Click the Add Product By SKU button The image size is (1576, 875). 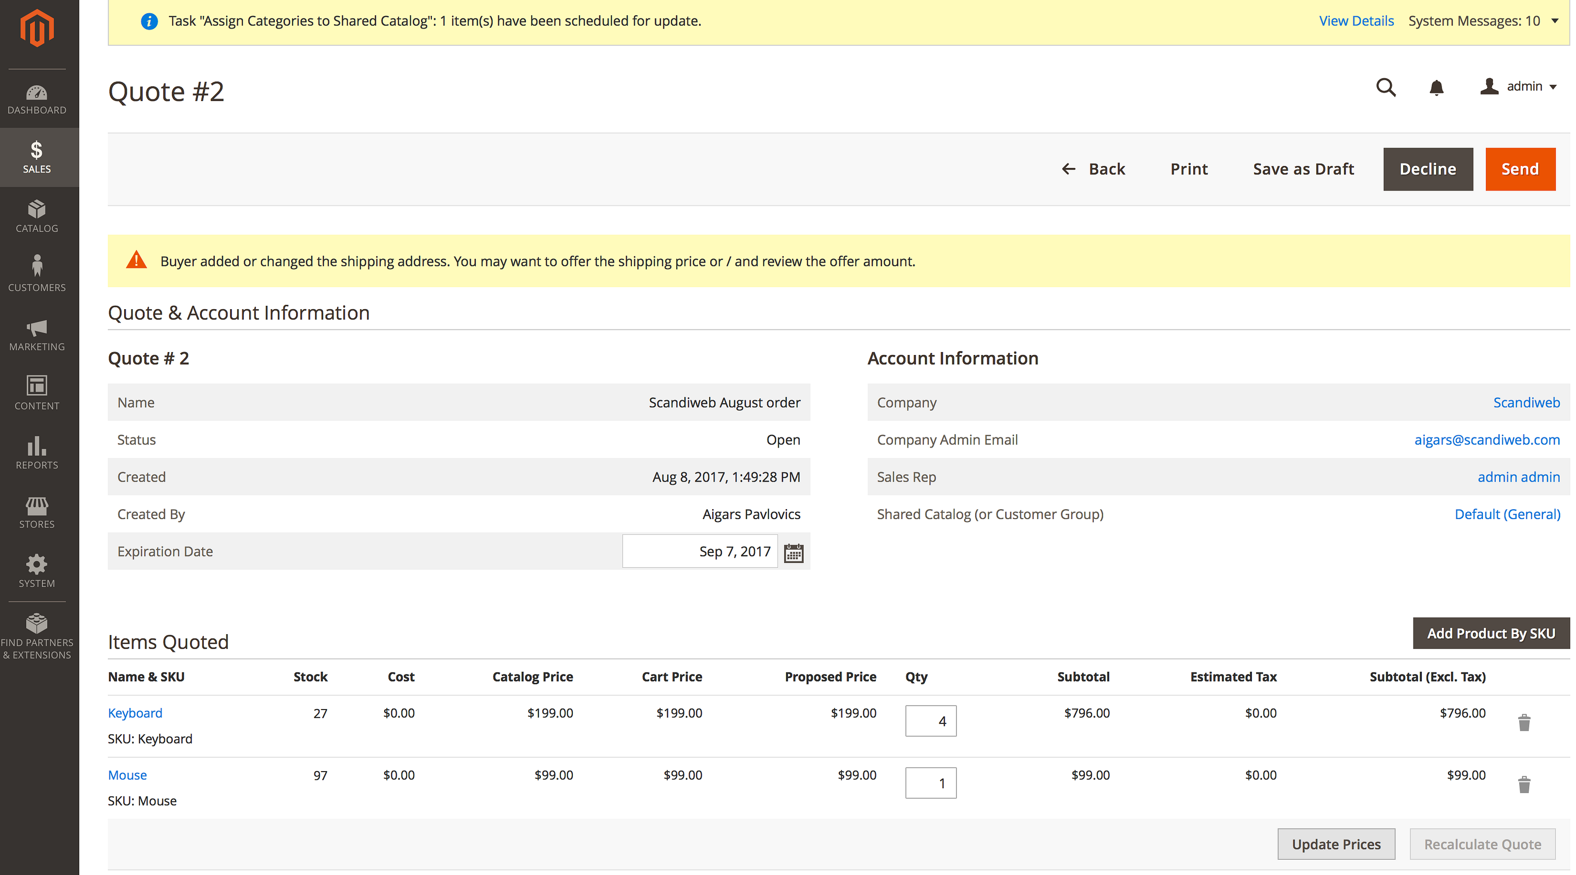tap(1490, 633)
